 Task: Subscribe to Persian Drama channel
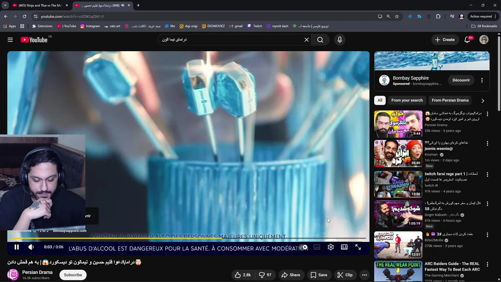pos(73,275)
